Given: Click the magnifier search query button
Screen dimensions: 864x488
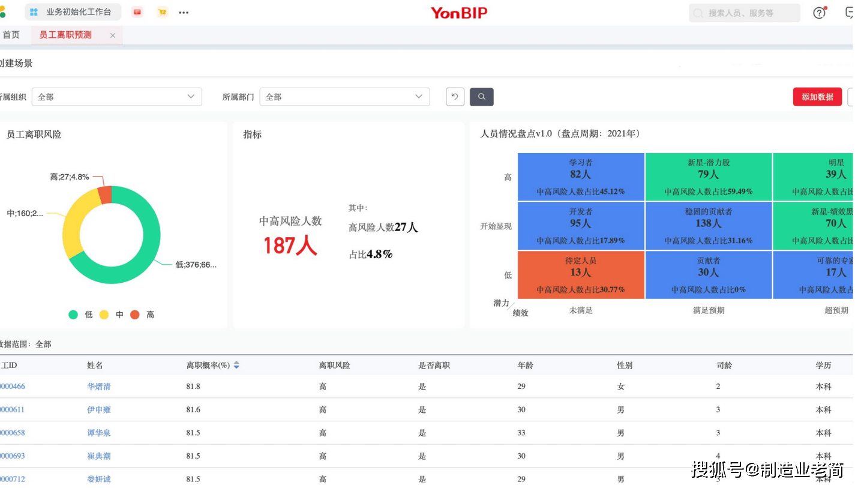Looking at the screenshot, I should coord(482,97).
